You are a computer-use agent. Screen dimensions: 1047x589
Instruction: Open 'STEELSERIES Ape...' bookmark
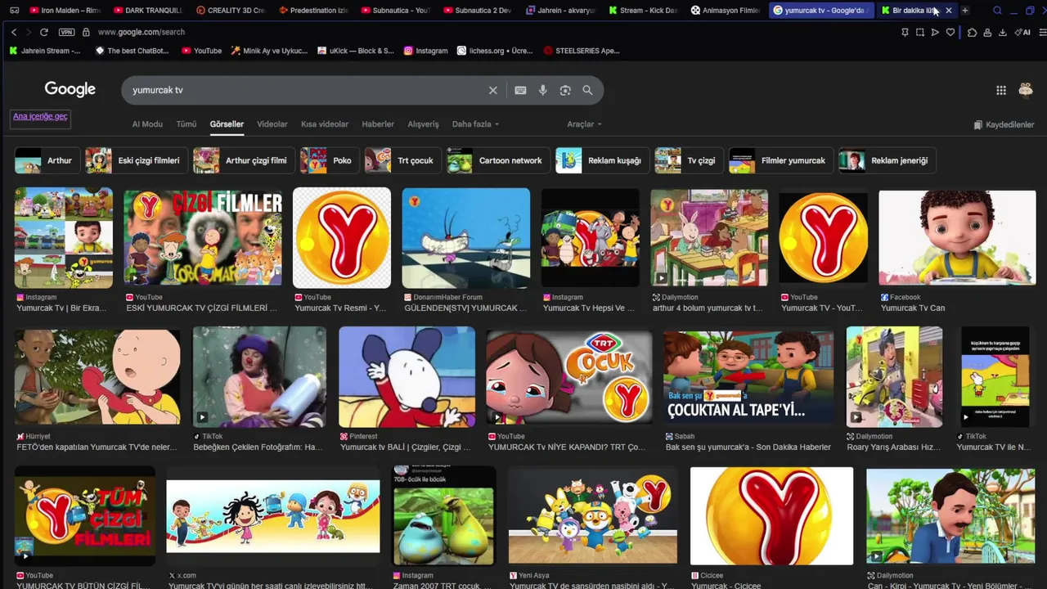tap(582, 51)
